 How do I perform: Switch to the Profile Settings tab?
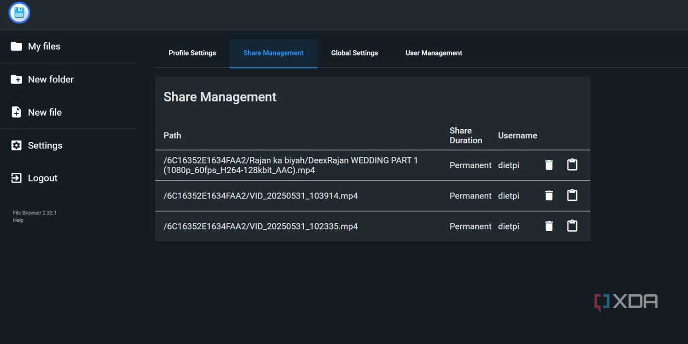coord(192,53)
